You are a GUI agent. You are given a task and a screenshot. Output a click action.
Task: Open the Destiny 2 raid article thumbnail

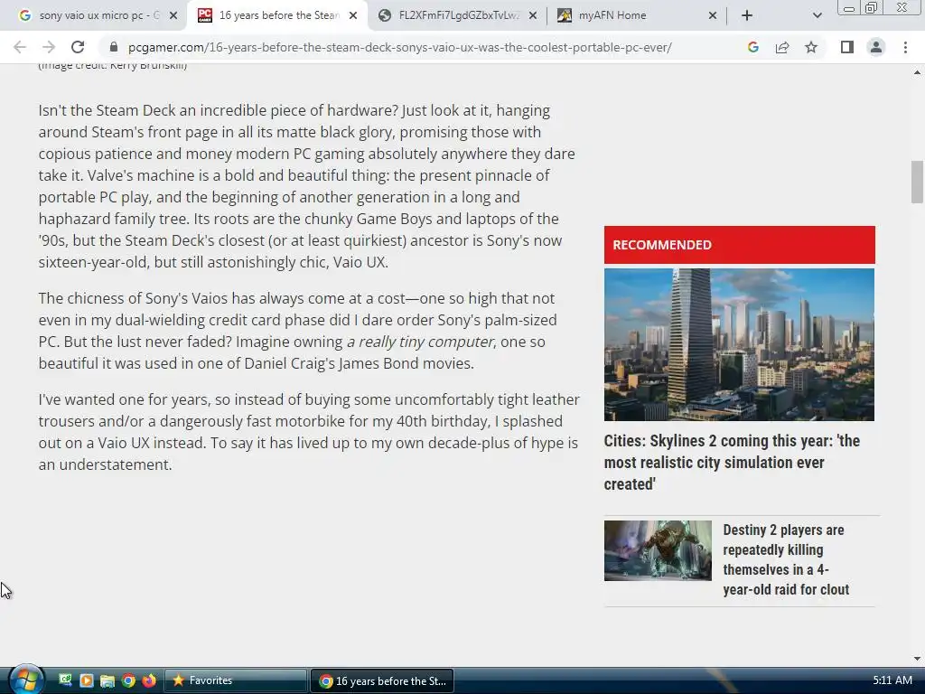[x=658, y=550]
